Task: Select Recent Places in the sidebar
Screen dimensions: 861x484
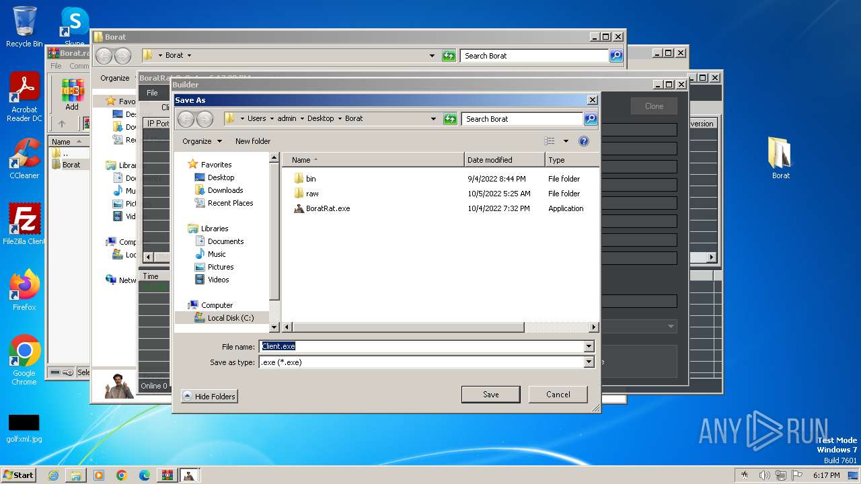Action: [230, 203]
